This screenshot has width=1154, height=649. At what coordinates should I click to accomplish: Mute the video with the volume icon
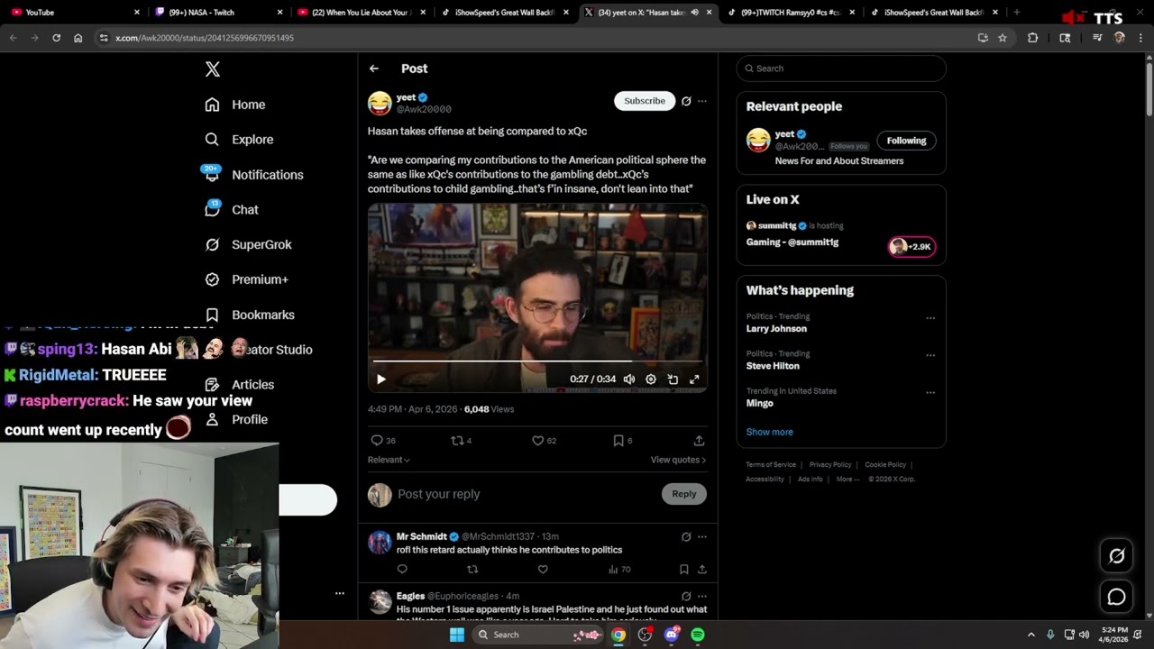coord(629,379)
